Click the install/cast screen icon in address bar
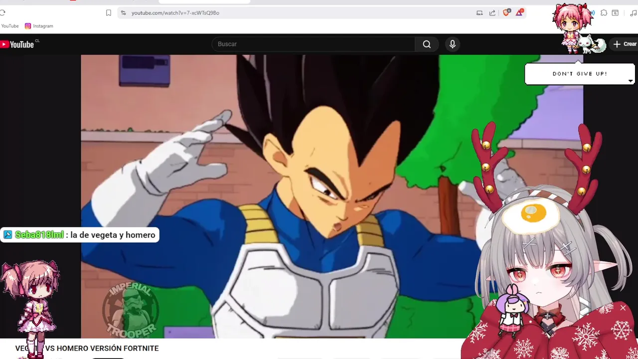The width and height of the screenshot is (638, 359). coord(479,13)
